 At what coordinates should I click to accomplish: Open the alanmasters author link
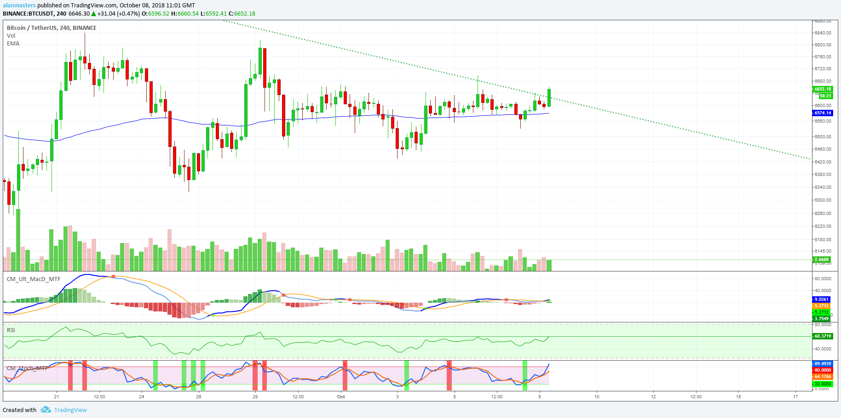pyautogui.click(x=19, y=6)
